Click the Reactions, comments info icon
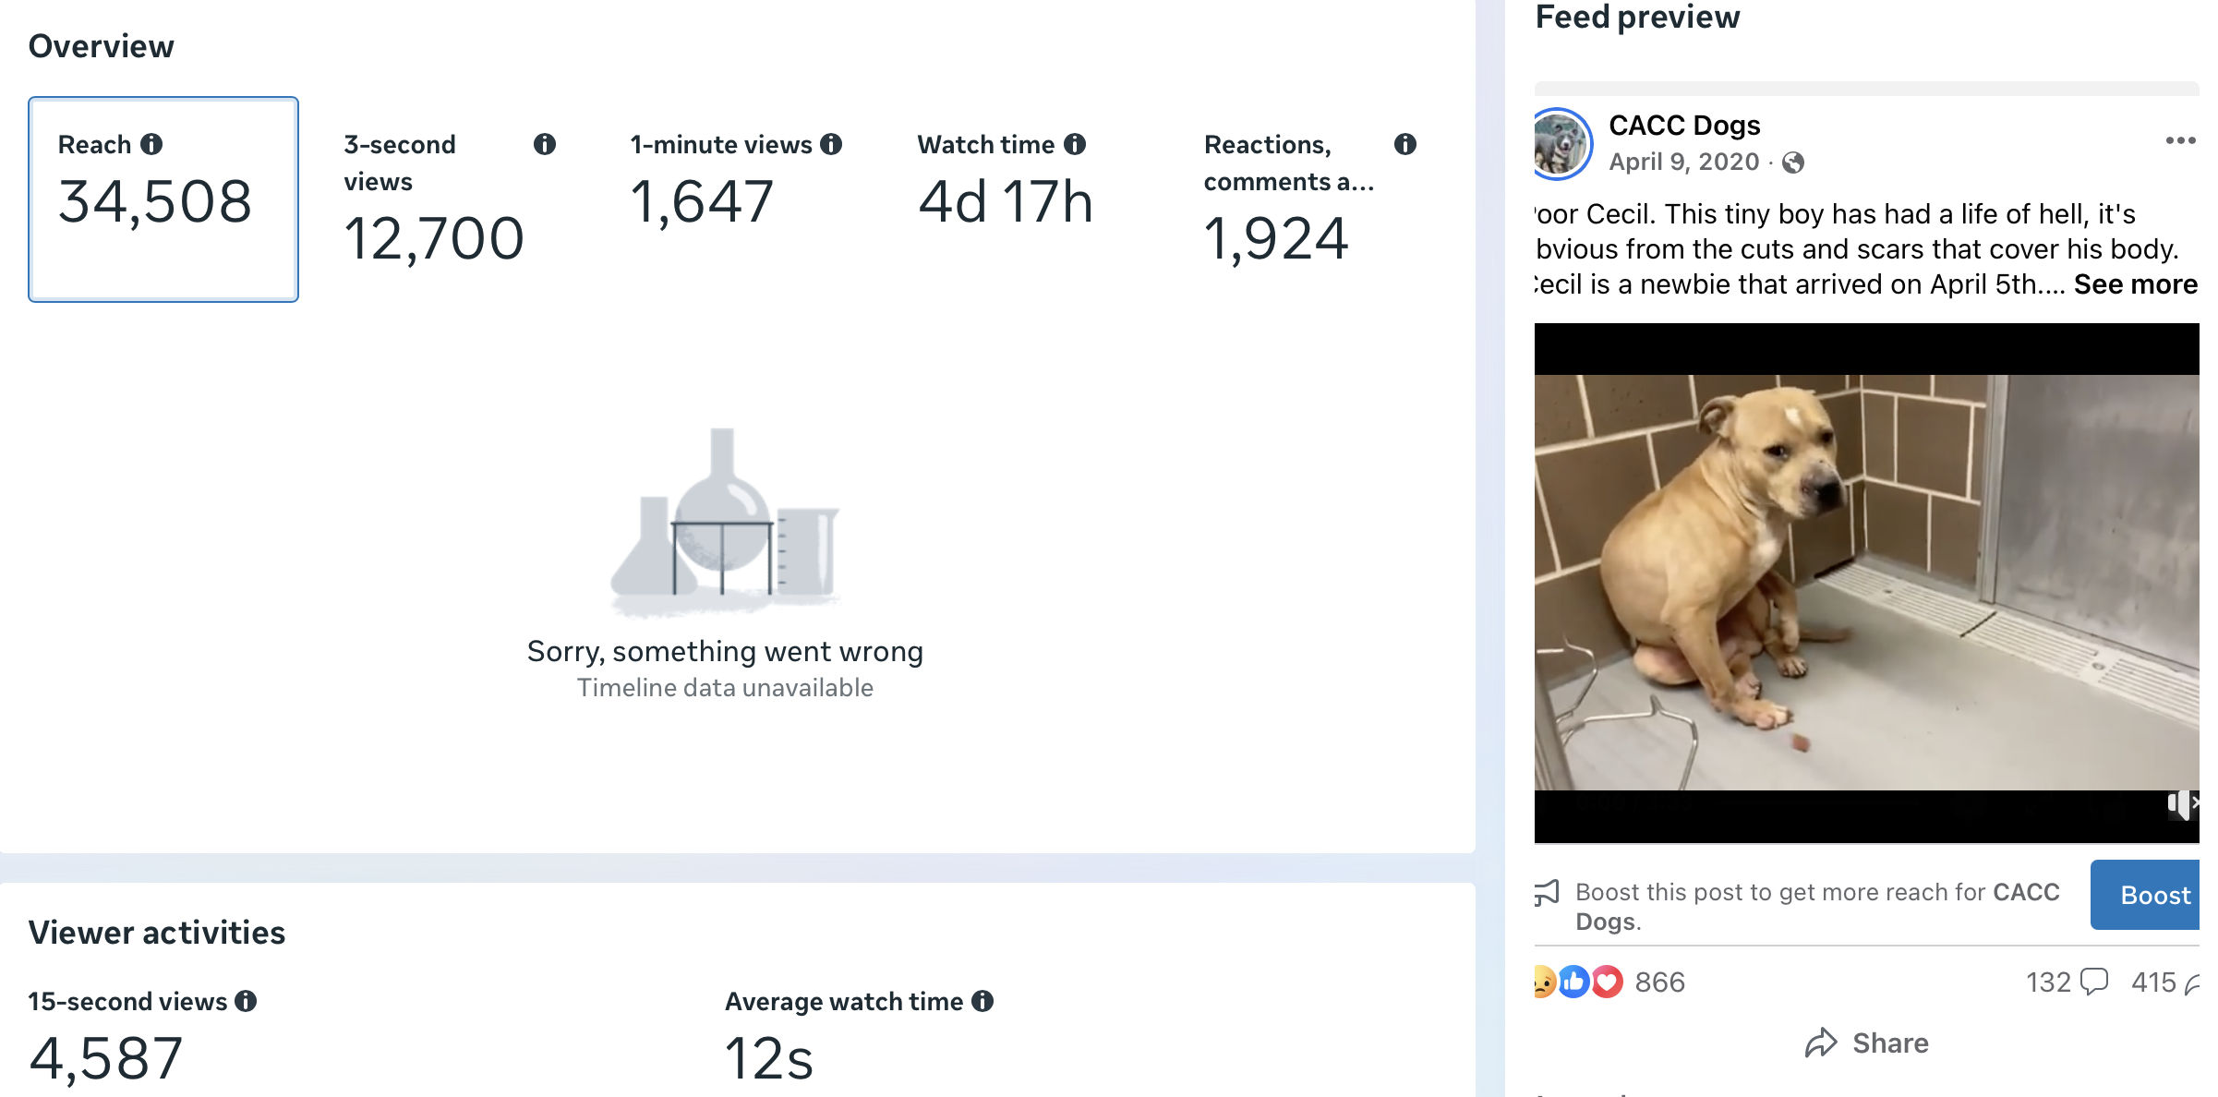Viewport: 2218px width, 1097px height. click(x=1405, y=144)
